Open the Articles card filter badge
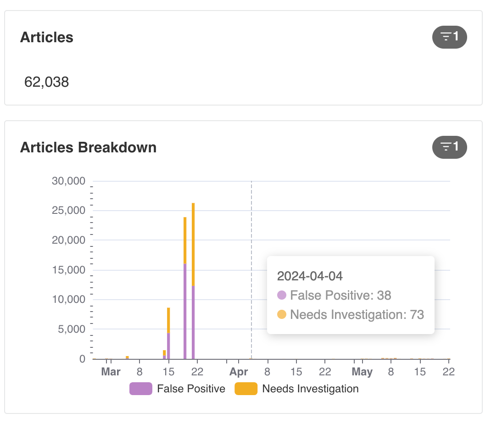The width and height of the screenshot is (491, 424). coord(449,37)
